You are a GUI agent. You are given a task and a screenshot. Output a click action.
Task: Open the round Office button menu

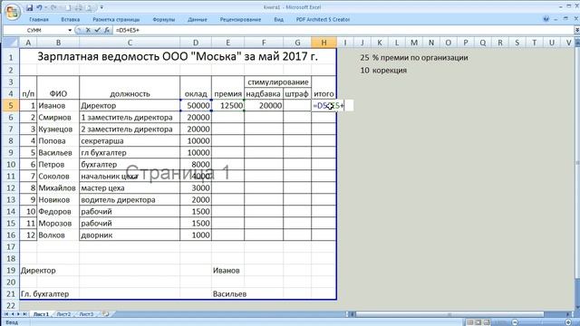[12, 12]
